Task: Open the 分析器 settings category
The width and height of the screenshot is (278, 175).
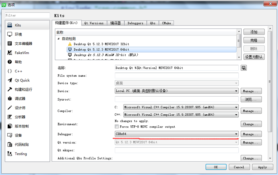Action: click(x=27, y=117)
